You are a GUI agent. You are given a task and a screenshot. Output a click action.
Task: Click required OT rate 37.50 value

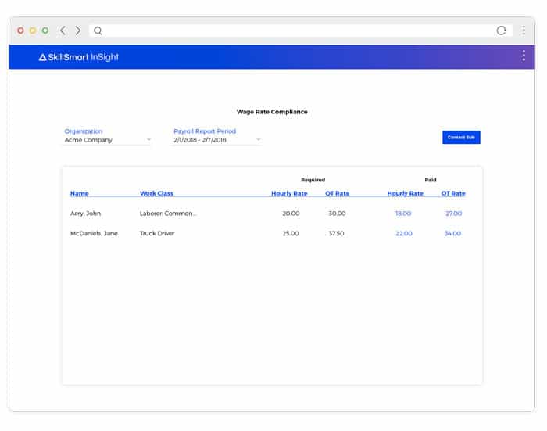coord(336,233)
